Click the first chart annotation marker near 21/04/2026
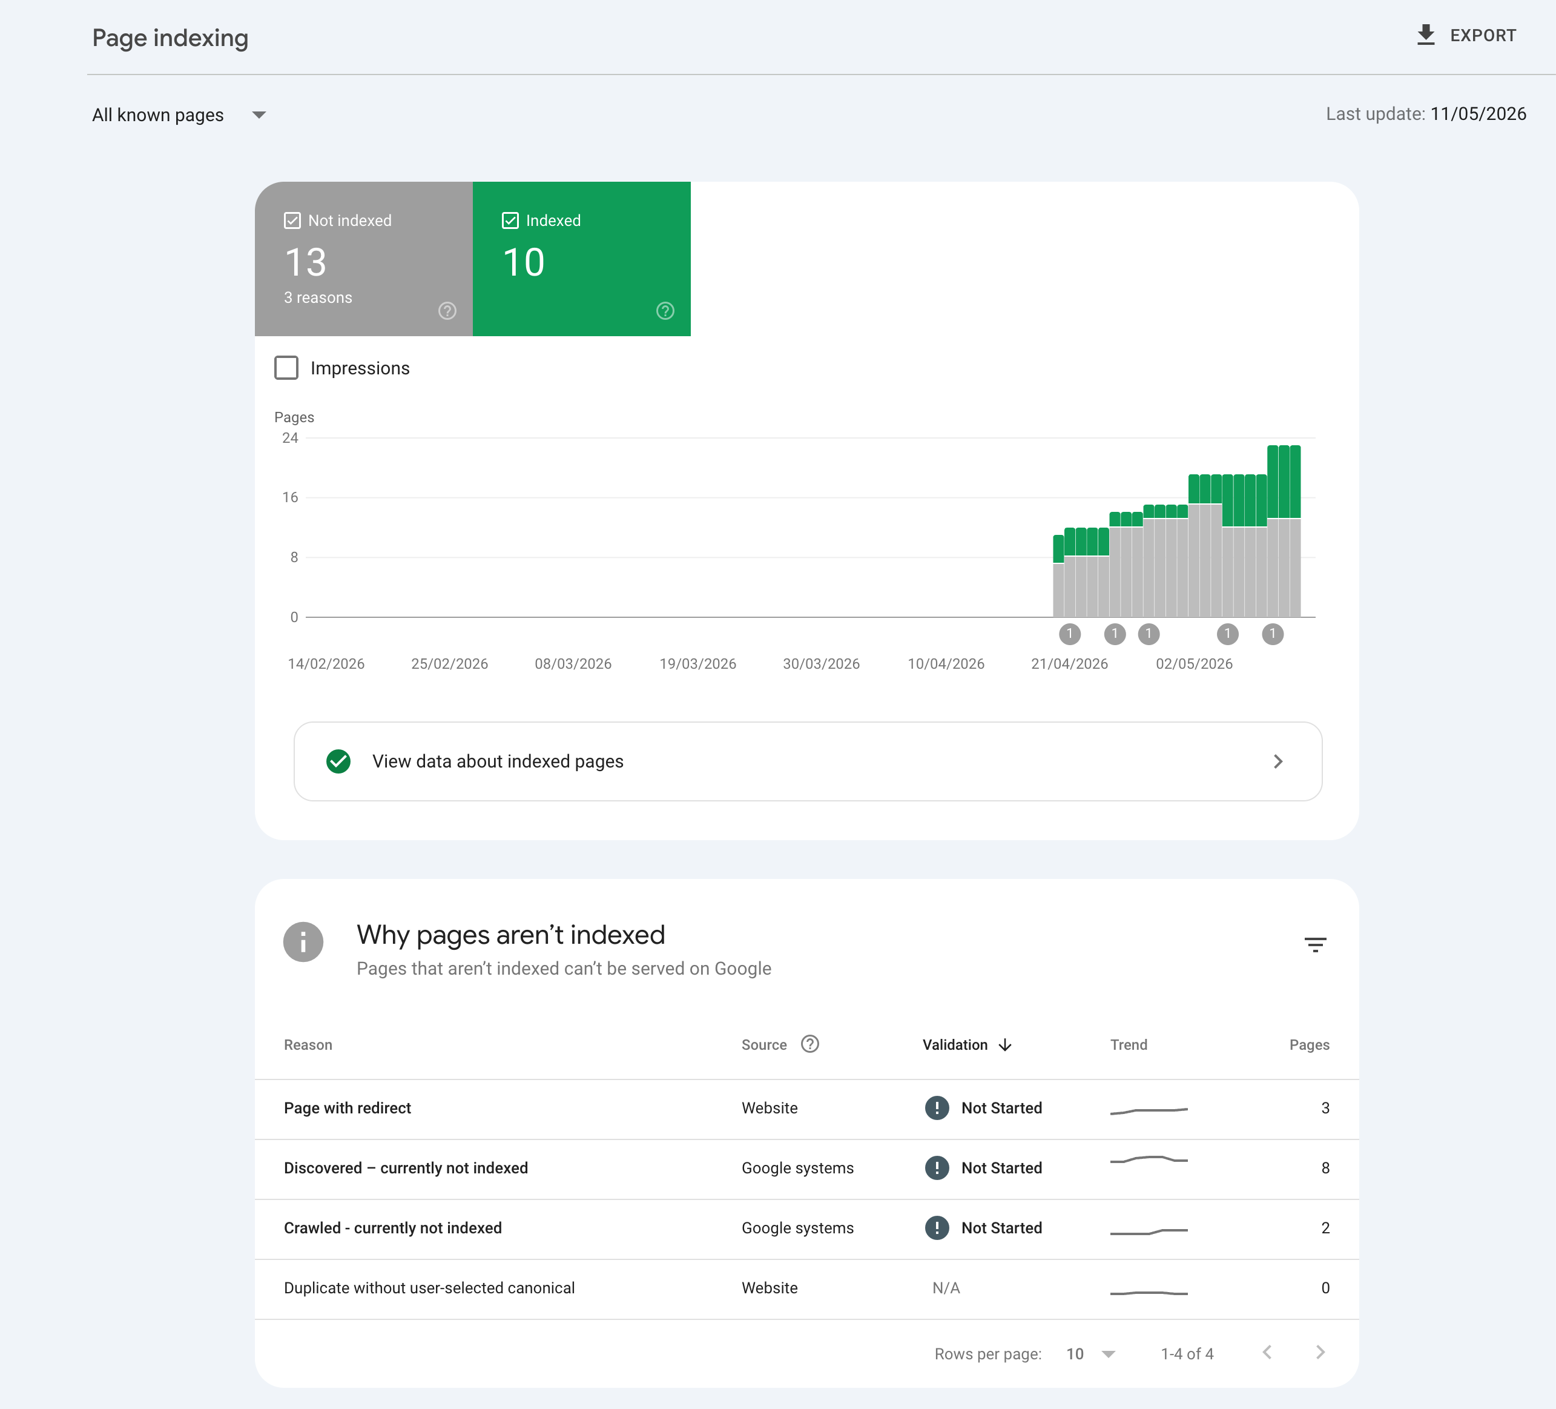Viewport: 1556px width, 1409px height. pos(1070,634)
